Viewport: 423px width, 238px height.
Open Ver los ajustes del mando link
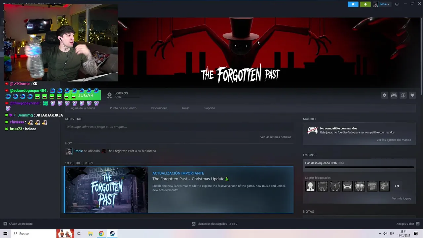pyautogui.click(x=394, y=140)
